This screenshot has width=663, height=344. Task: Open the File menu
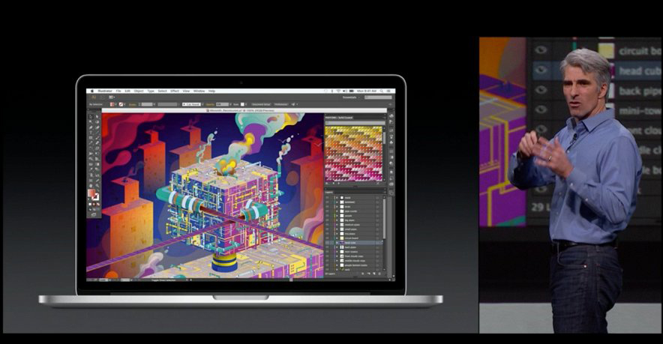(118, 91)
